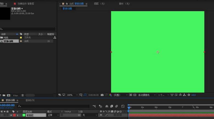Open the parent 无 dropdown on 背景层
The image size is (214, 119).
click(x=90, y=115)
